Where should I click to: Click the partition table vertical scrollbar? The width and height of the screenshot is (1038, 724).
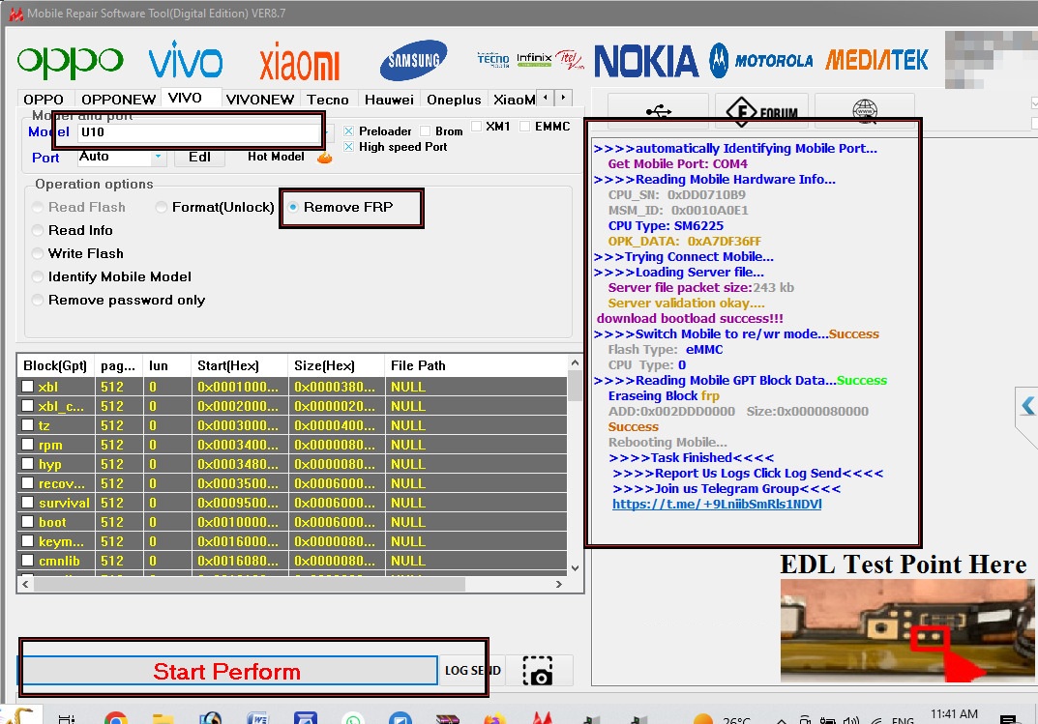(x=575, y=386)
